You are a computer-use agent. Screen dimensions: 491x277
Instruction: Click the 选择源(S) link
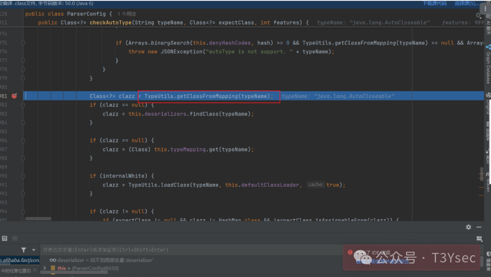pyautogui.click(x=467, y=3)
